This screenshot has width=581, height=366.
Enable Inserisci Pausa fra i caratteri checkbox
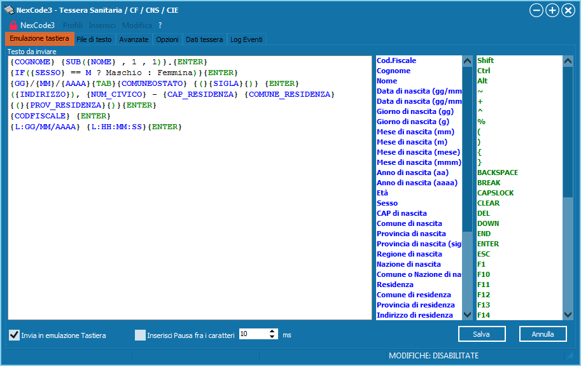click(x=140, y=335)
